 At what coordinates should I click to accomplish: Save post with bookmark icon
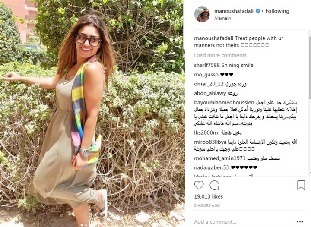pyautogui.click(x=301, y=185)
